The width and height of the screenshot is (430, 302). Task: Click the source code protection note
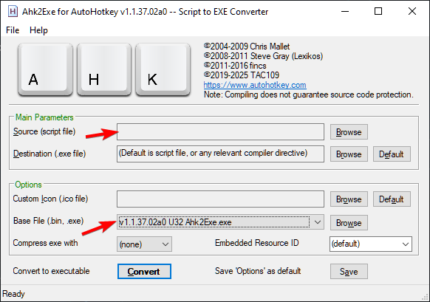(x=309, y=95)
